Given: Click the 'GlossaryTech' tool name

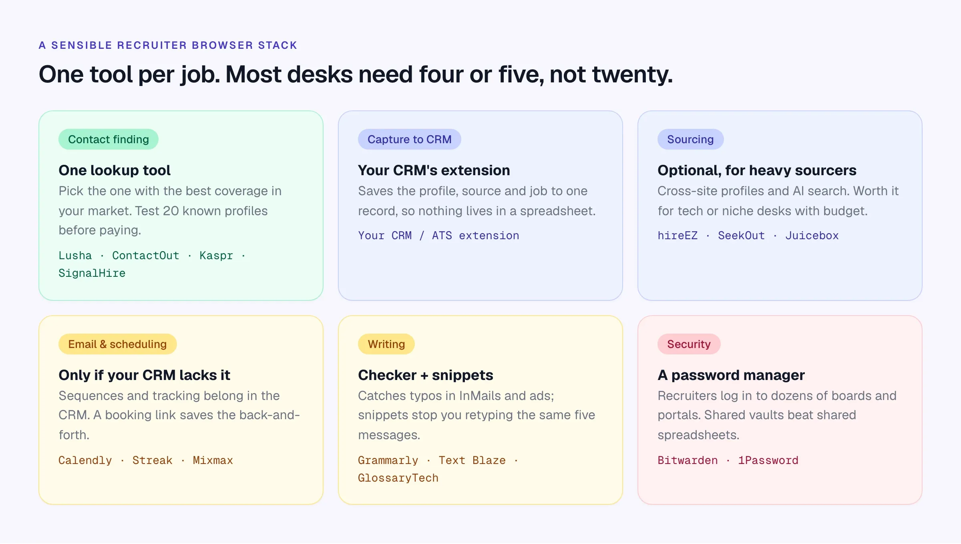Looking at the screenshot, I should coord(398,478).
